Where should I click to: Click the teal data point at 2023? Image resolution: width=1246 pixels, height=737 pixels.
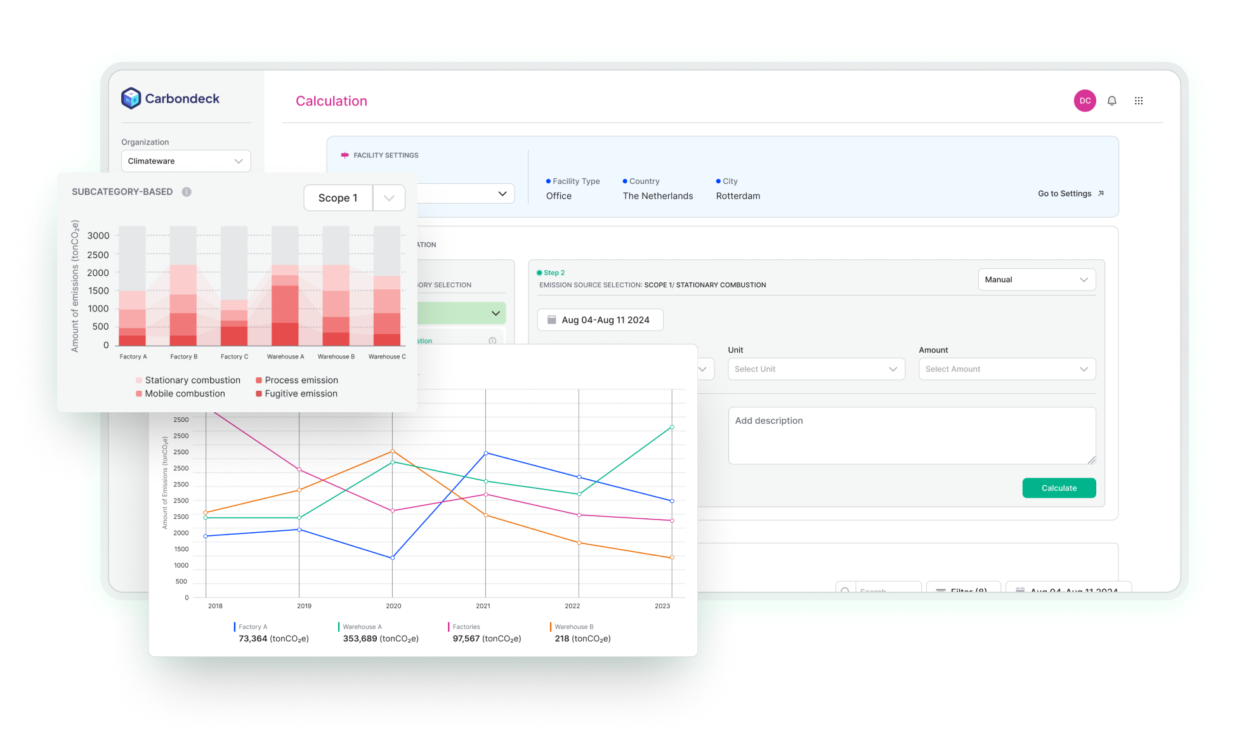672,427
